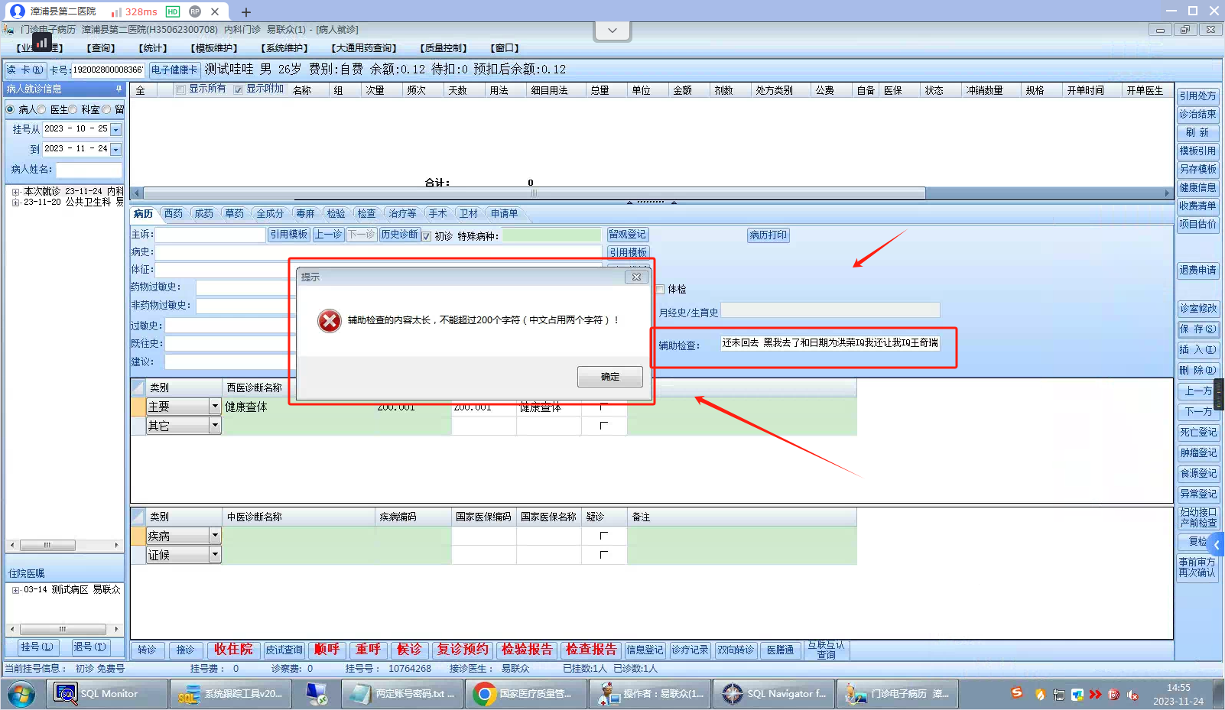Switch to SQL Navigator in taskbar
1225x710 pixels.
[775, 694]
